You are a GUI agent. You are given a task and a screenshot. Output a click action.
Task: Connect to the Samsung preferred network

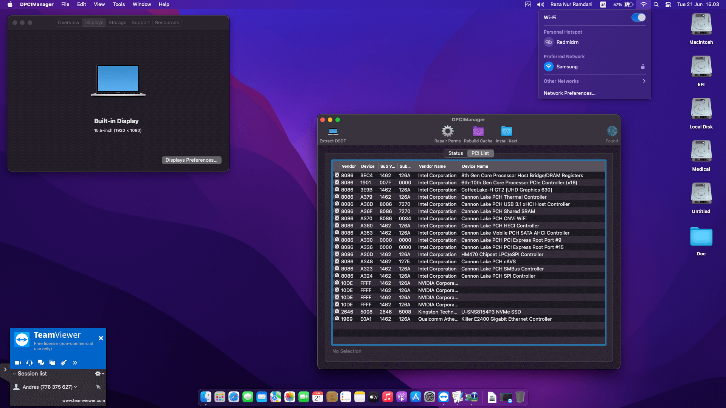[x=594, y=67]
